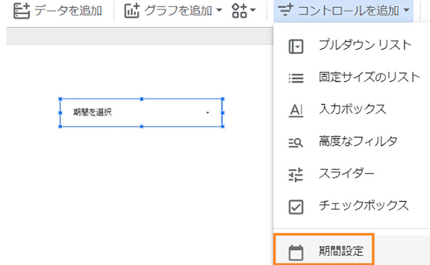
Task: Click the 高度なフィルタ search-filter icon
Action: tap(296, 142)
